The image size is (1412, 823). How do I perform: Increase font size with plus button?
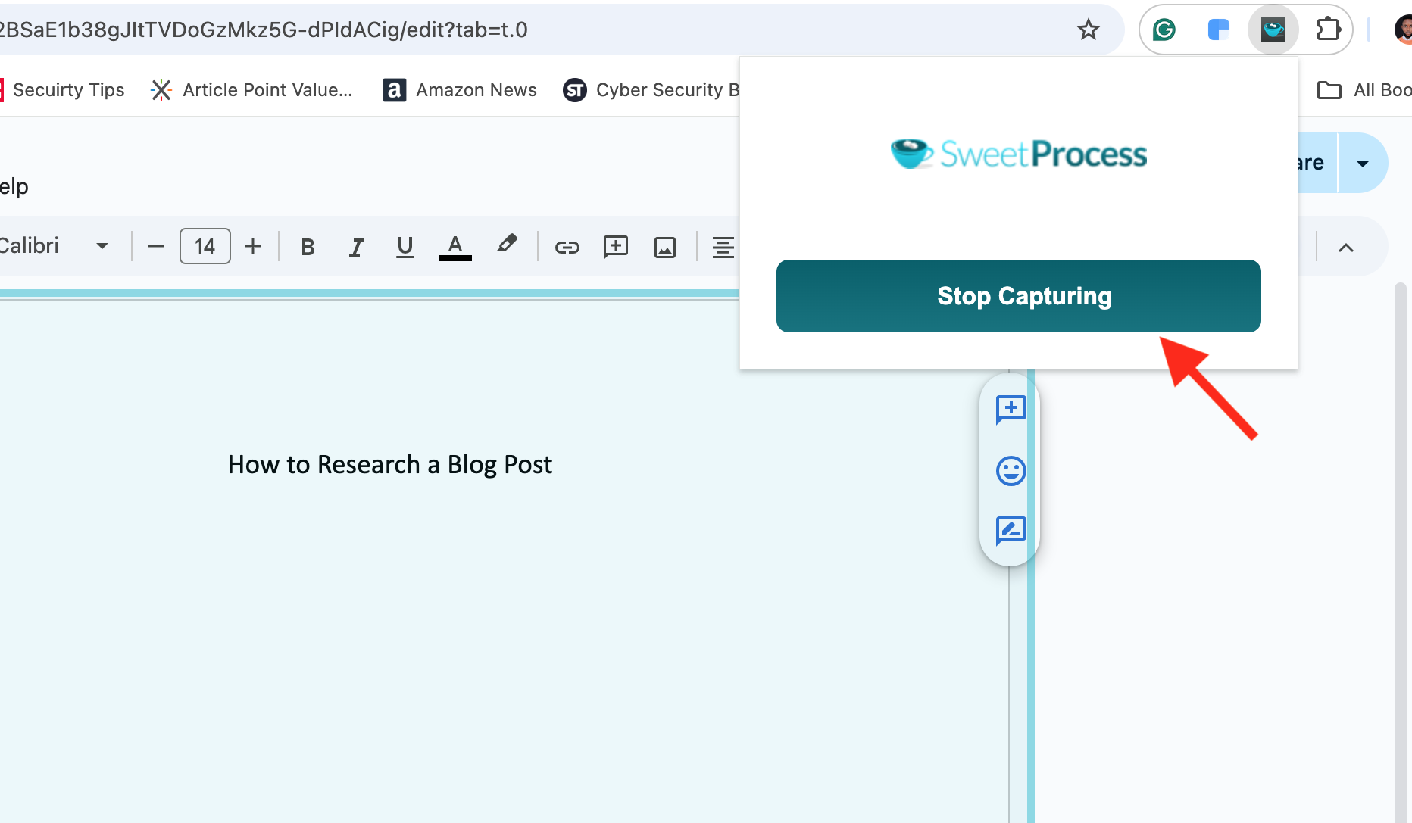point(253,246)
